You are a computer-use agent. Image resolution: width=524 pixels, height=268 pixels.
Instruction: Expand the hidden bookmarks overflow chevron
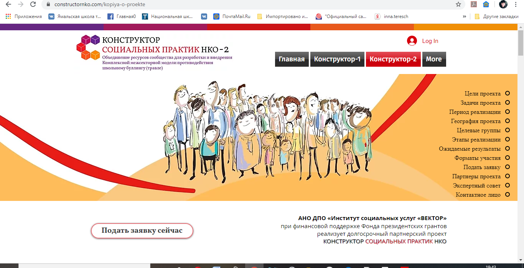click(x=465, y=16)
